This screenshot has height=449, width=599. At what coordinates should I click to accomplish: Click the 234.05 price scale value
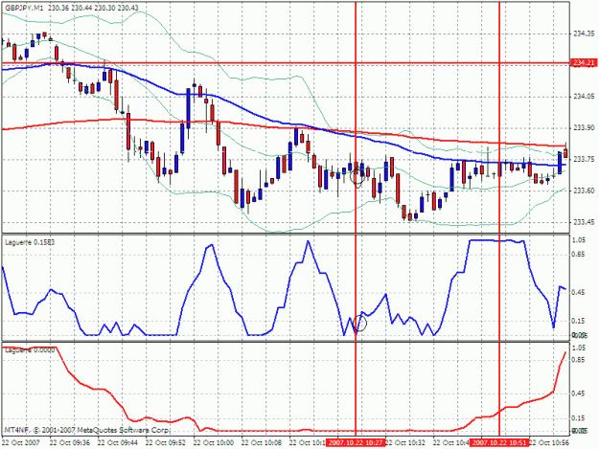584,97
